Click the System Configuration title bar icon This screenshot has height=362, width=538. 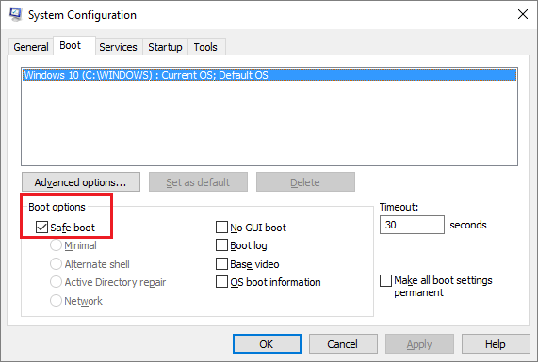(x=15, y=14)
